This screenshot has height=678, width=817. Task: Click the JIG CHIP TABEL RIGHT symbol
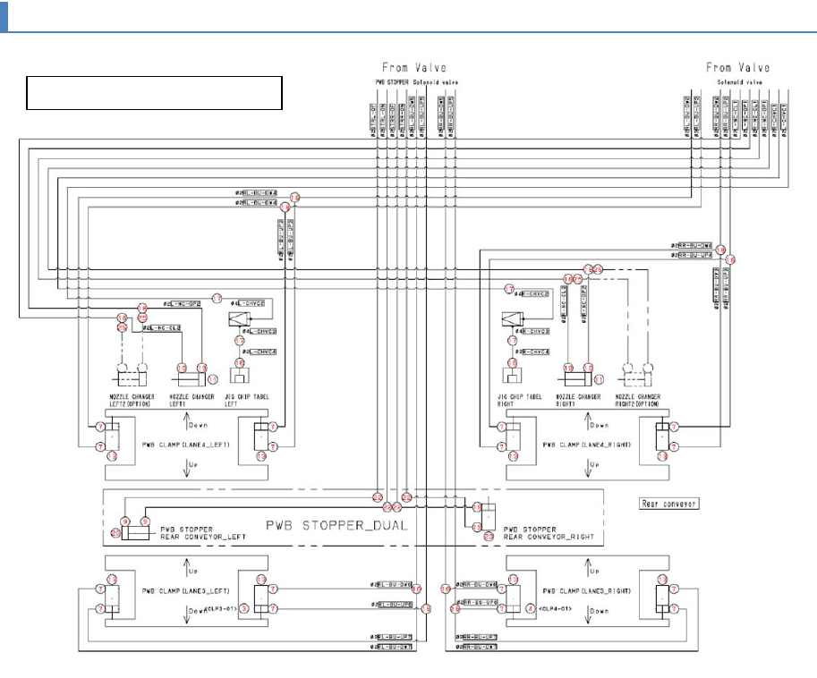pyautogui.click(x=512, y=376)
